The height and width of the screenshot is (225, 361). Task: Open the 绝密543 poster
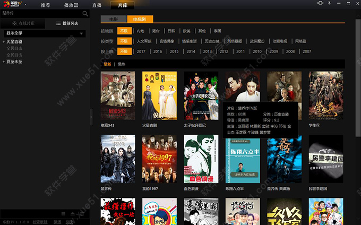[x=118, y=96]
